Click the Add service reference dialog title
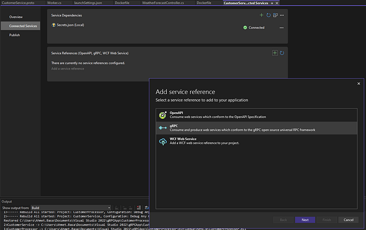Screen dimensions: 366x230 (x=185, y=92)
